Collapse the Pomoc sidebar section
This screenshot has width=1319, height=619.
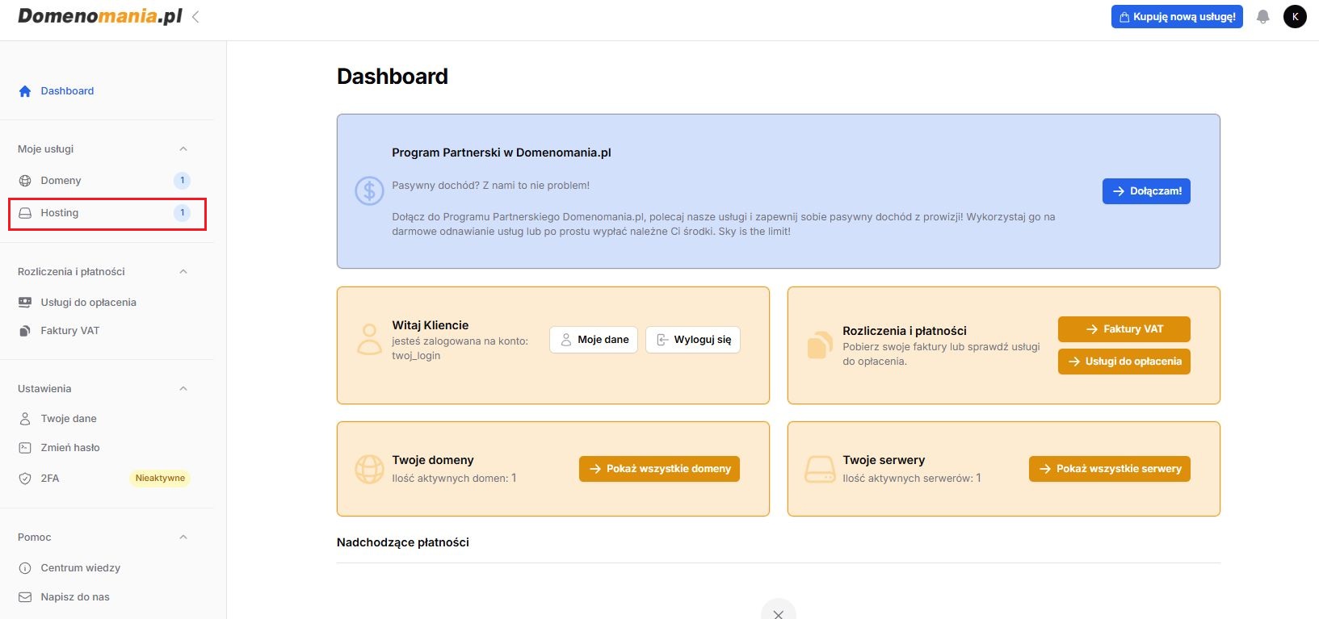[183, 537]
